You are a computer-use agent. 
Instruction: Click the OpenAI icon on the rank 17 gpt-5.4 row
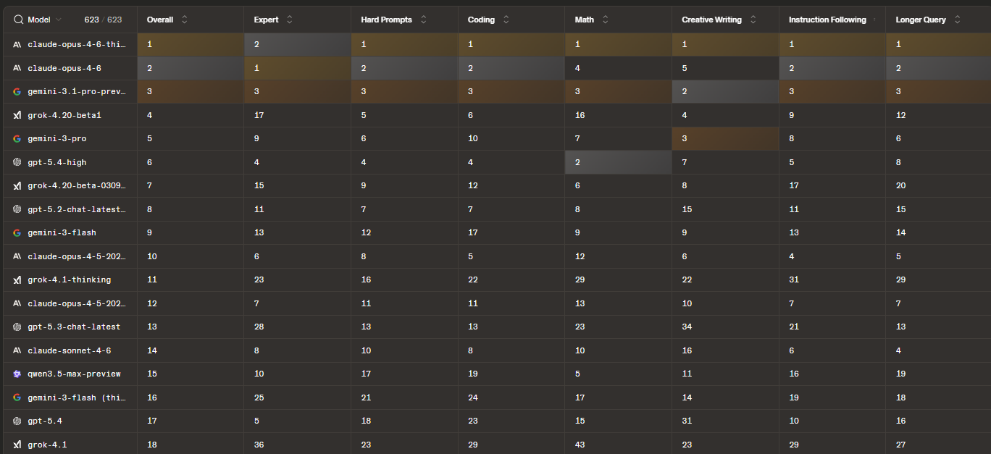(17, 421)
